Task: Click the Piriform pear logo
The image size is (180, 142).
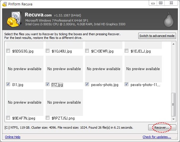Action: click(169, 20)
